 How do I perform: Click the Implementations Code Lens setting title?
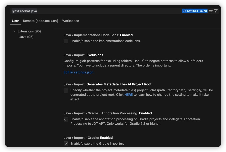click(98, 35)
